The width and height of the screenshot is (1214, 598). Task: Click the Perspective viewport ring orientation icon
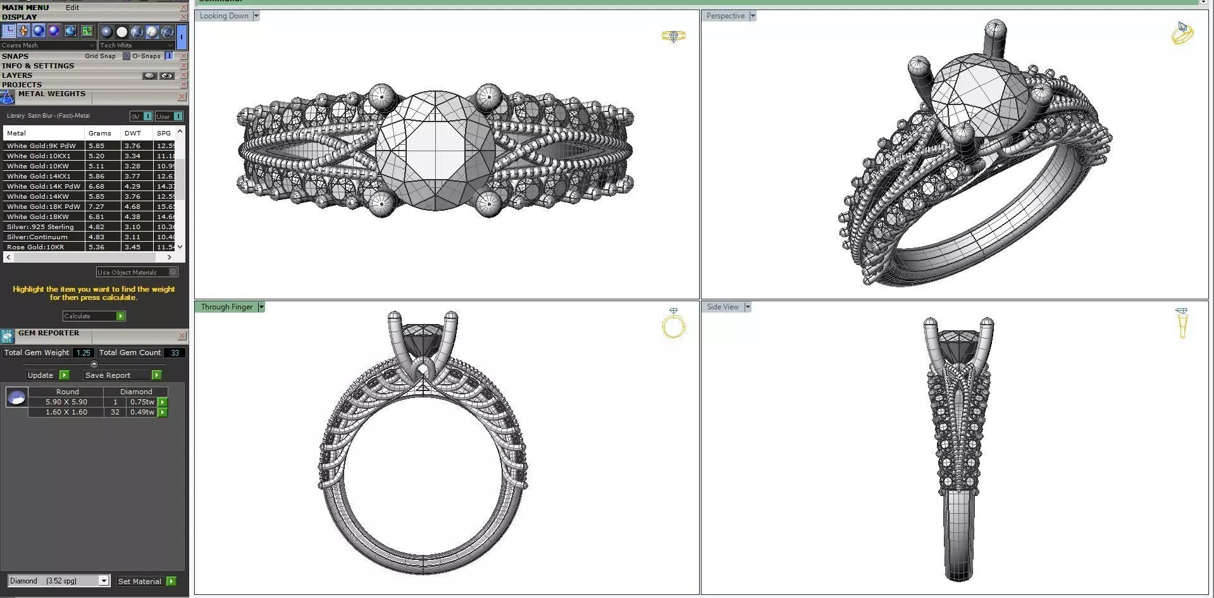tap(1182, 33)
